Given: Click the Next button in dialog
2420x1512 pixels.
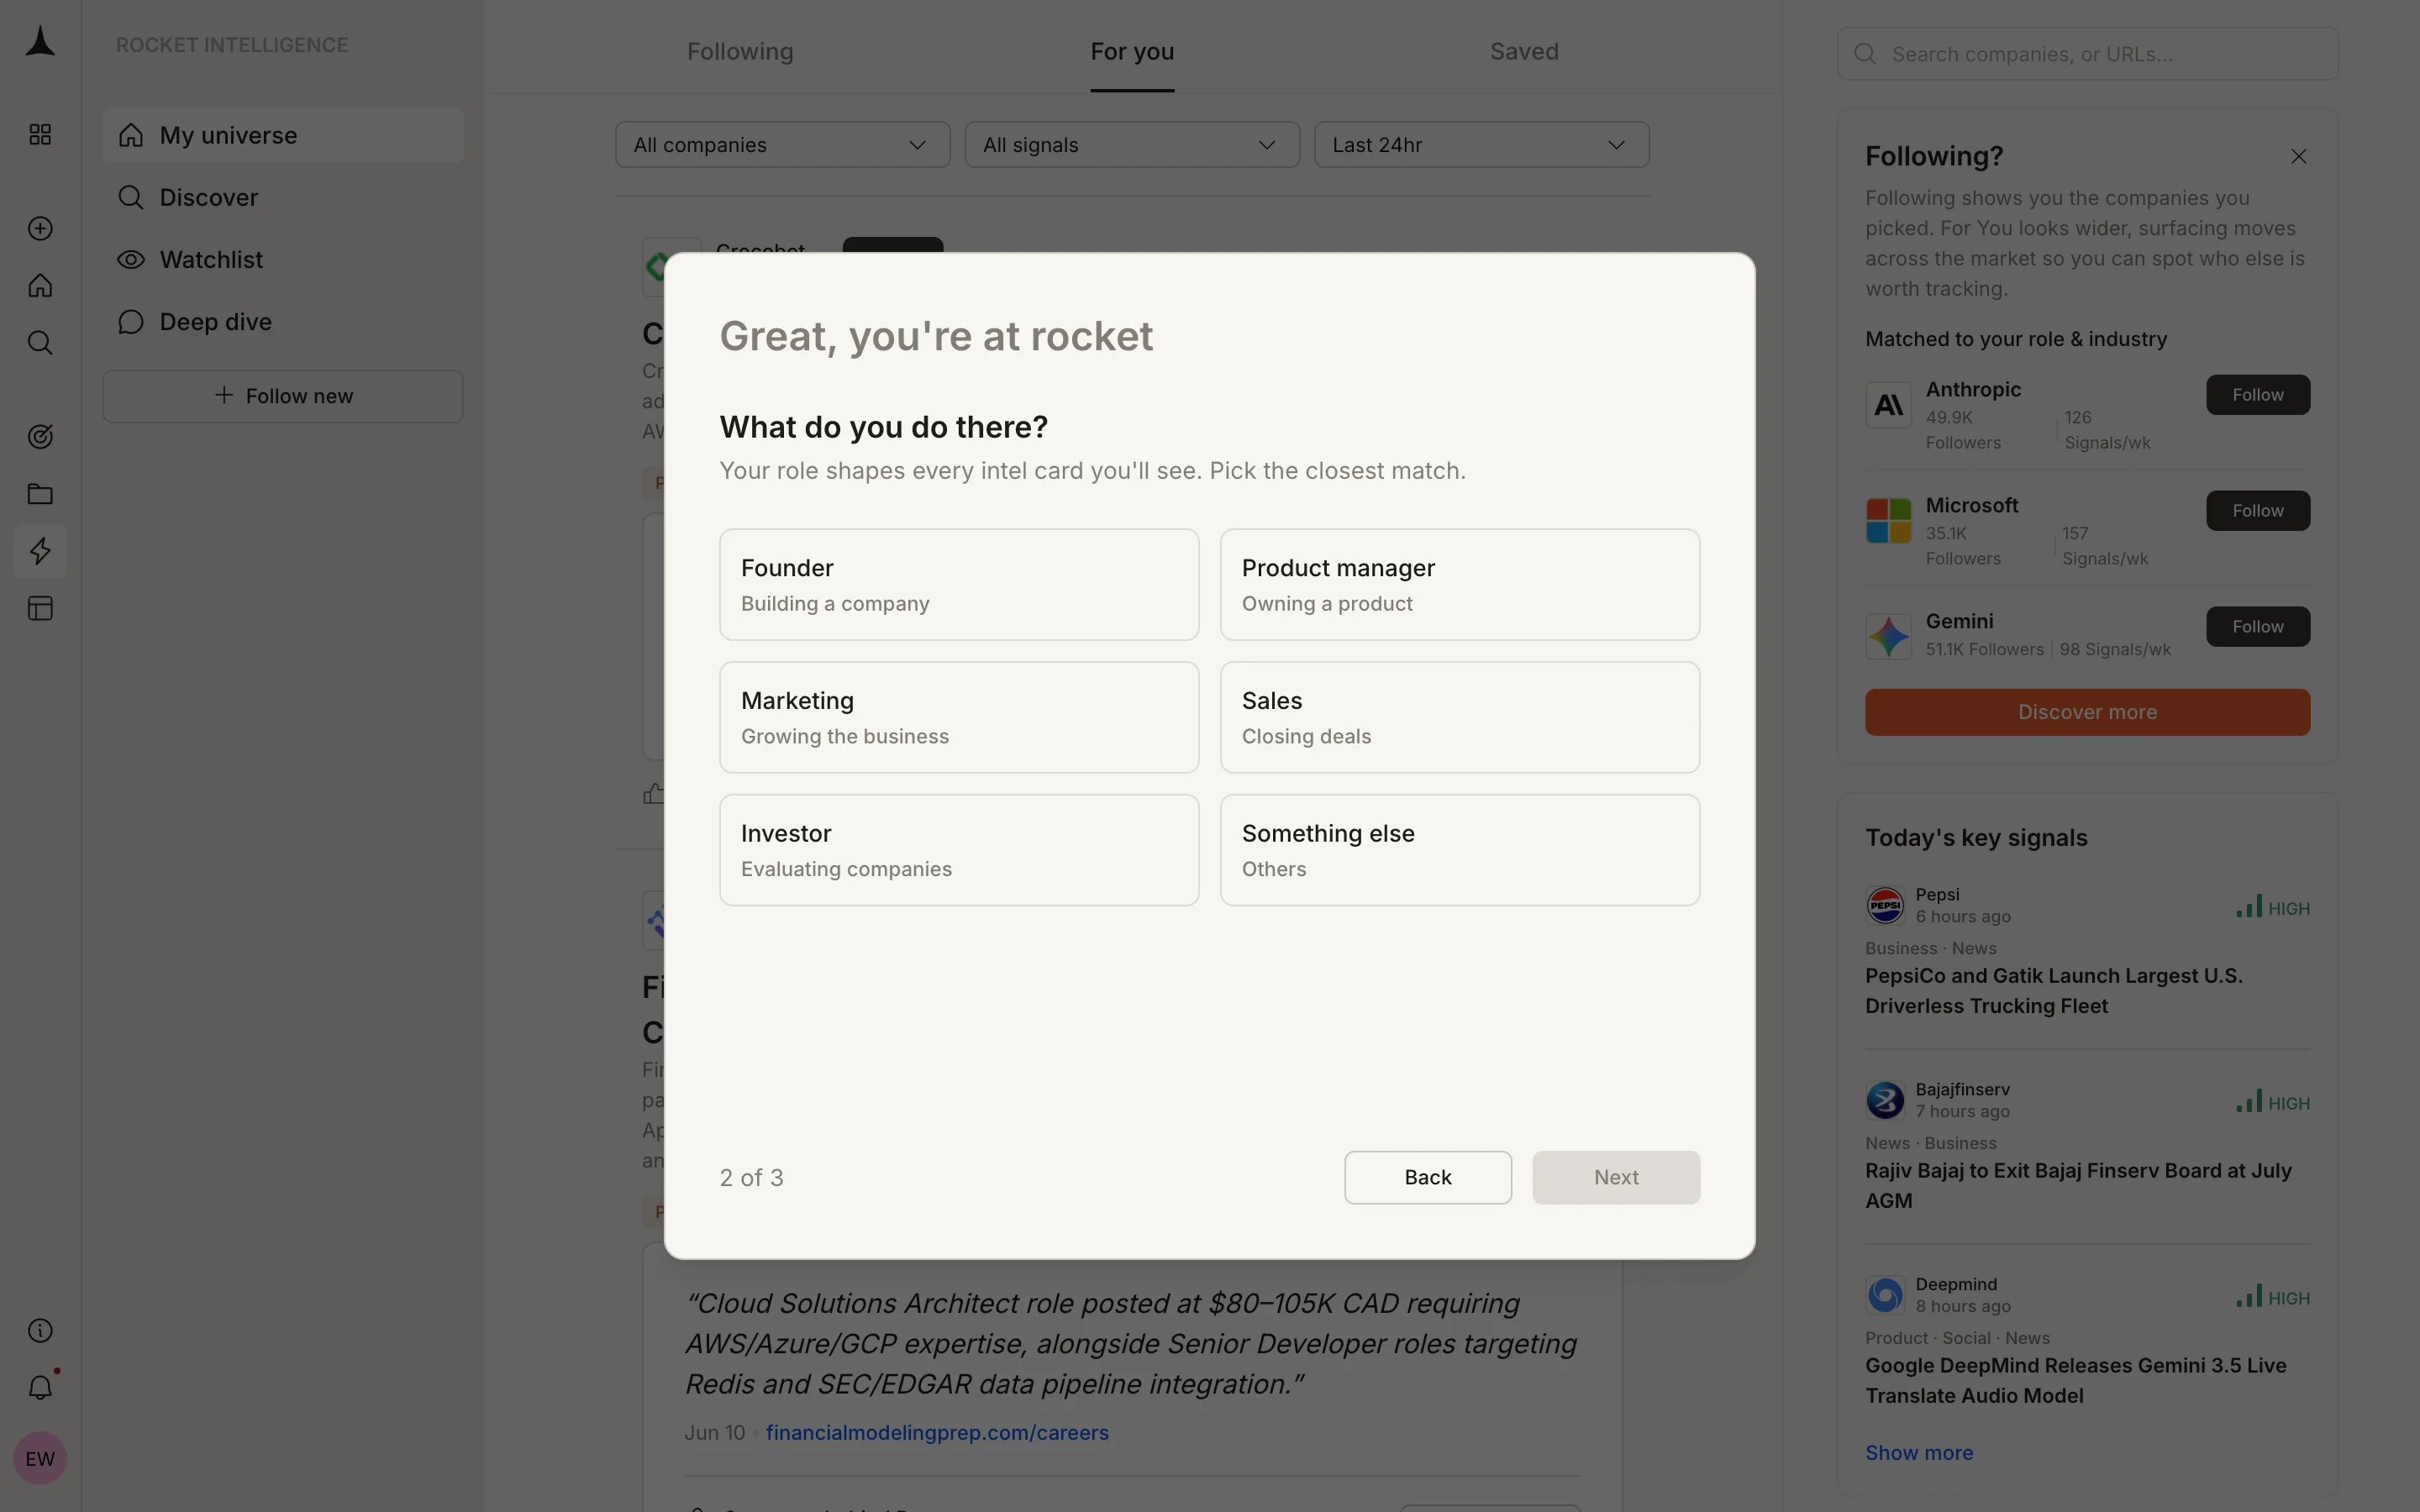Looking at the screenshot, I should coord(1616,1177).
